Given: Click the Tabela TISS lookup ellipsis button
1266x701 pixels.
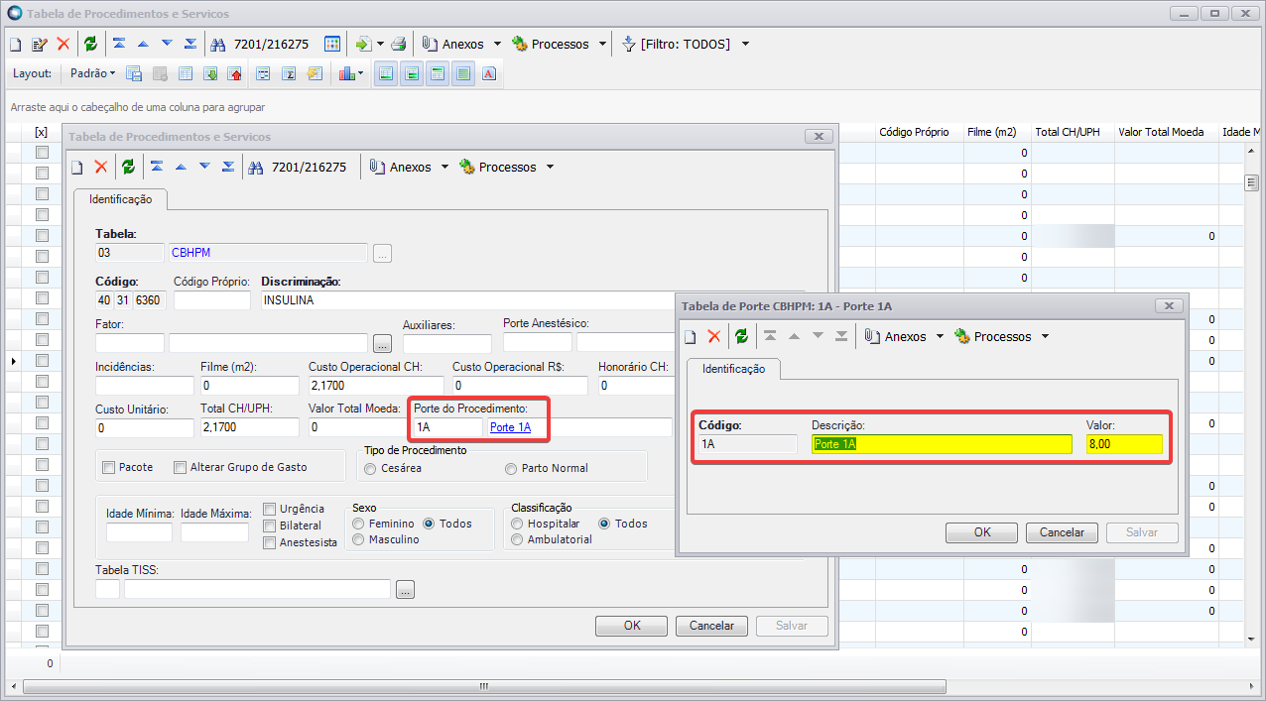Looking at the screenshot, I should coord(404,590).
